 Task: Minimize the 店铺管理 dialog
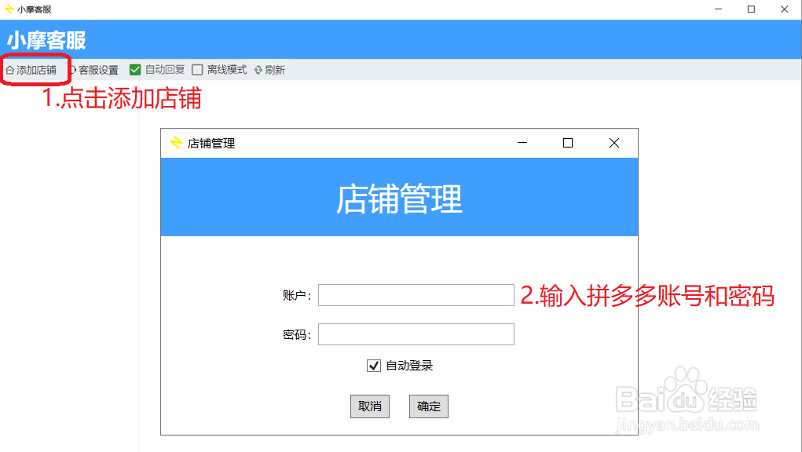(522, 143)
